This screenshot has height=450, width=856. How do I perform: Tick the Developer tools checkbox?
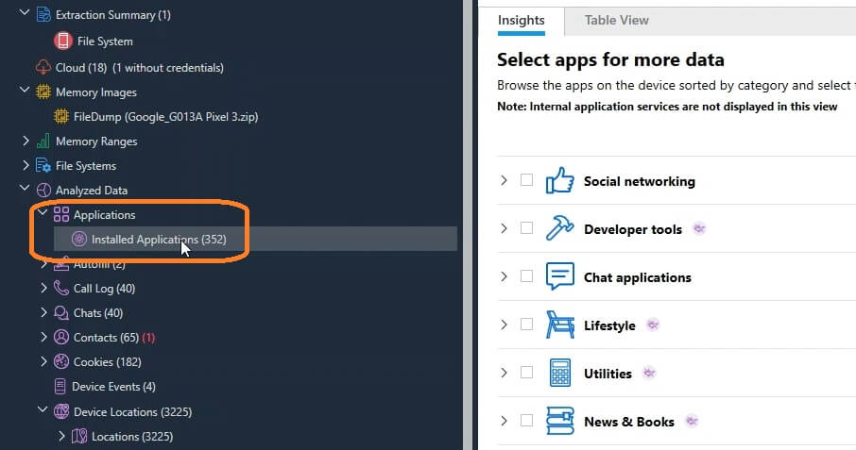[x=526, y=228]
